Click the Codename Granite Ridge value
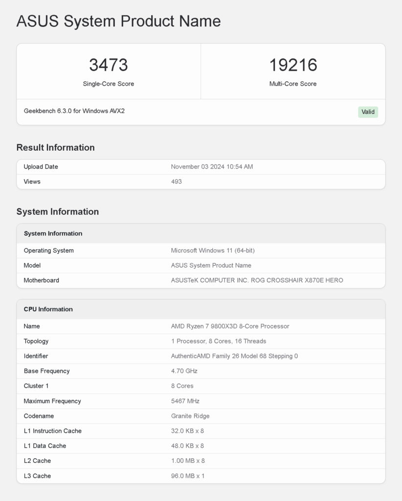The image size is (402, 501). [x=190, y=416]
